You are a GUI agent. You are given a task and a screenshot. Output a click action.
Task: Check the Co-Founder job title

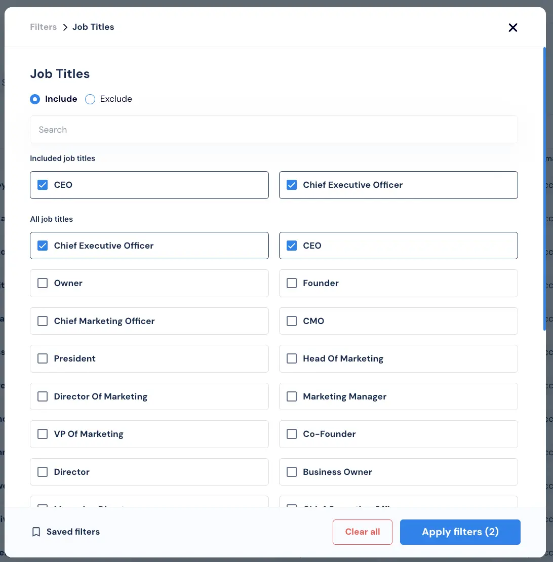point(292,434)
